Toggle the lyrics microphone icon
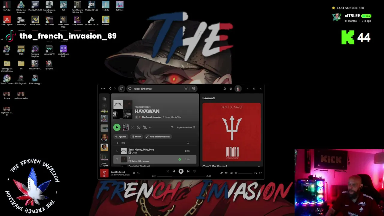Screen dimensions: 384x216 click(221, 173)
